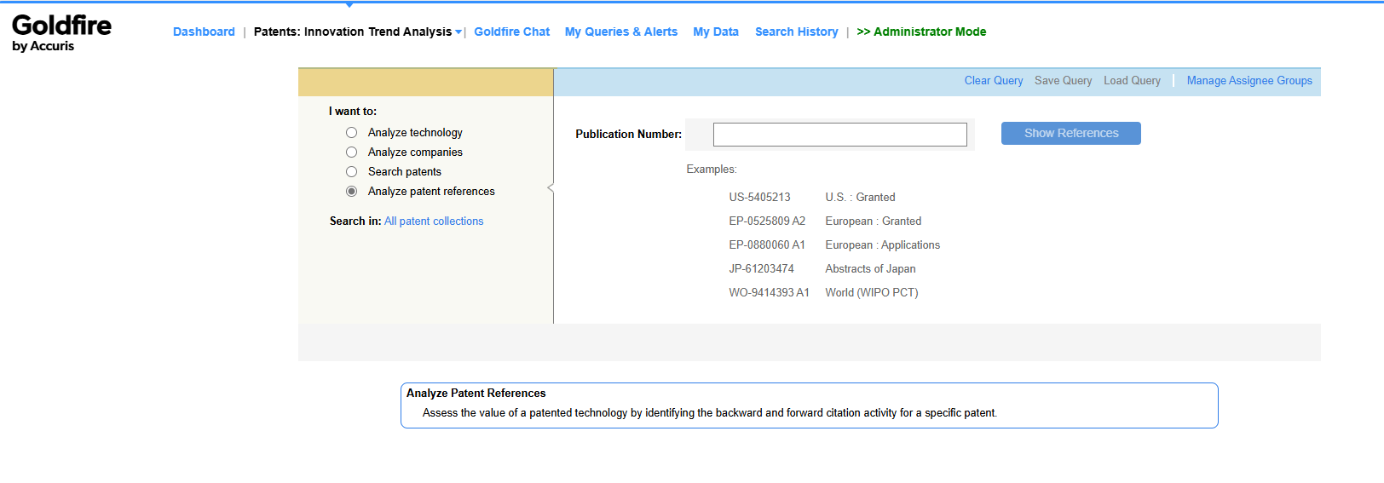
Task: Choose the Search patents radio option
Action: click(351, 172)
